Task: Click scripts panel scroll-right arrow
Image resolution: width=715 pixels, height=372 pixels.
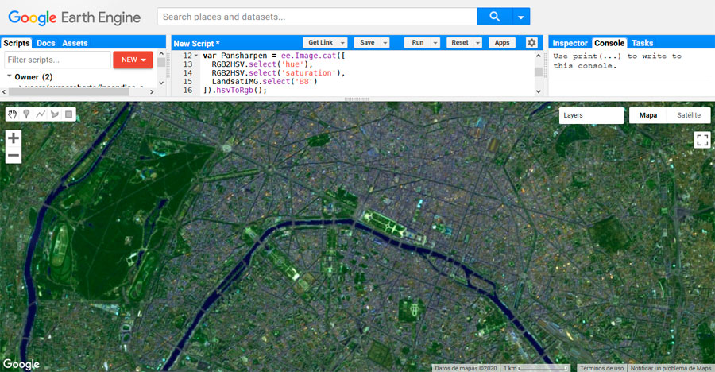Action: (152, 91)
